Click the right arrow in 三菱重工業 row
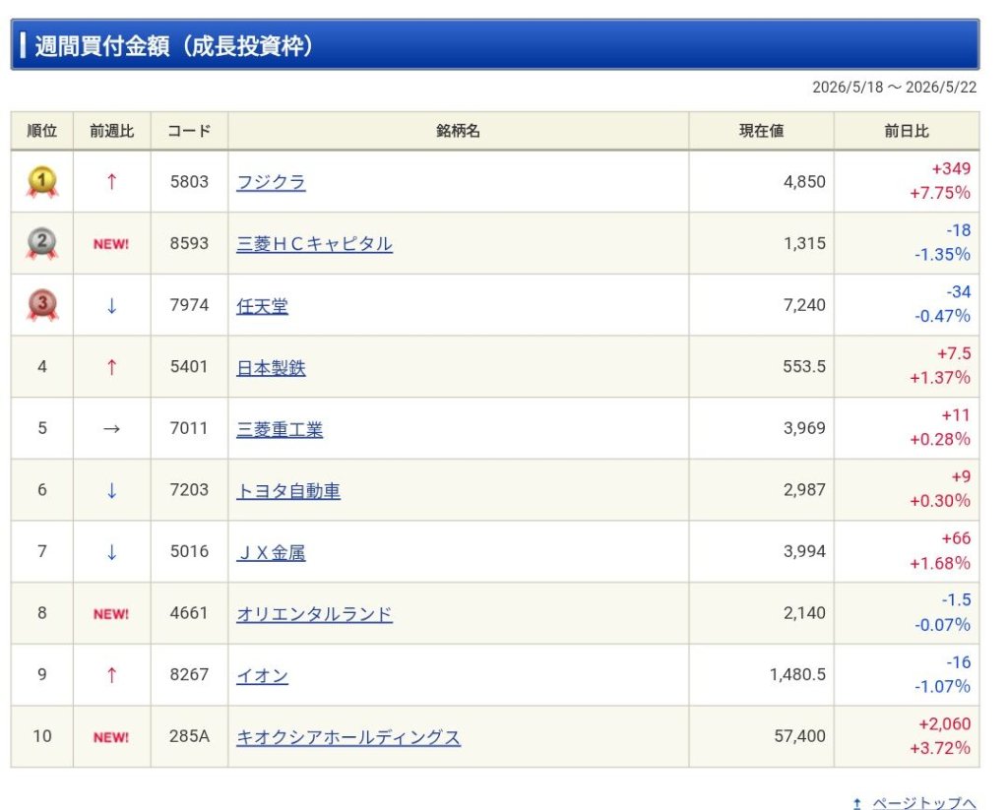The width and height of the screenshot is (1008, 810). pos(112,429)
